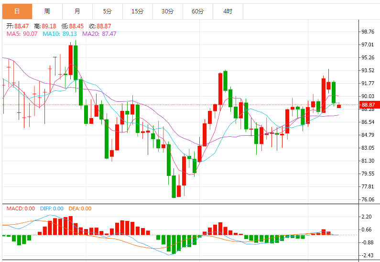This screenshot has height=262, width=380.
Task: Click the 2.20 MACD axis label
Action: [367, 217]
